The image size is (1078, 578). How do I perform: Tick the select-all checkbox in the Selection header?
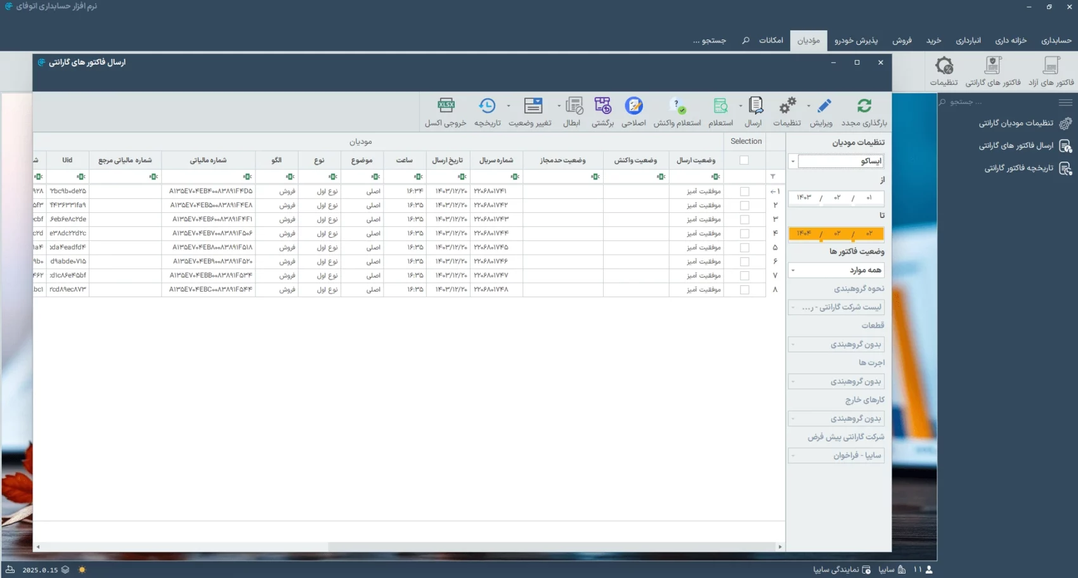[x=744, y=160]
